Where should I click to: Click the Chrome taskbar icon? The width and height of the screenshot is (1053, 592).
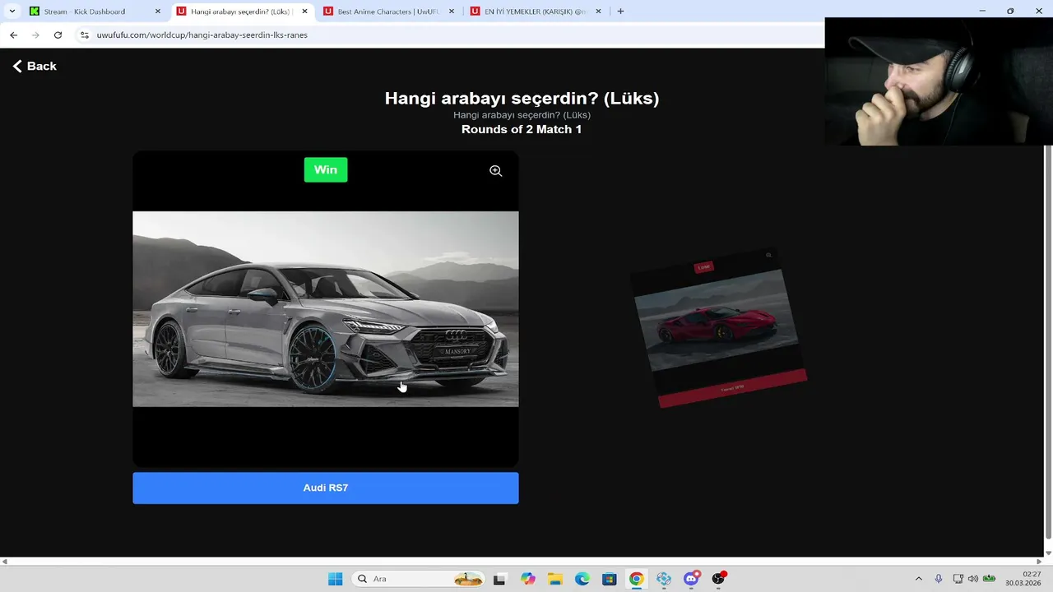click(636, 579)
